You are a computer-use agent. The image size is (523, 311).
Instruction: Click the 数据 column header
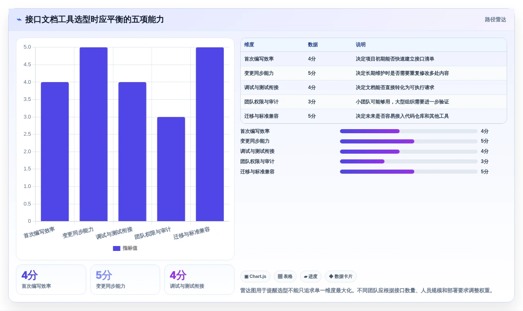coord(313,45)
